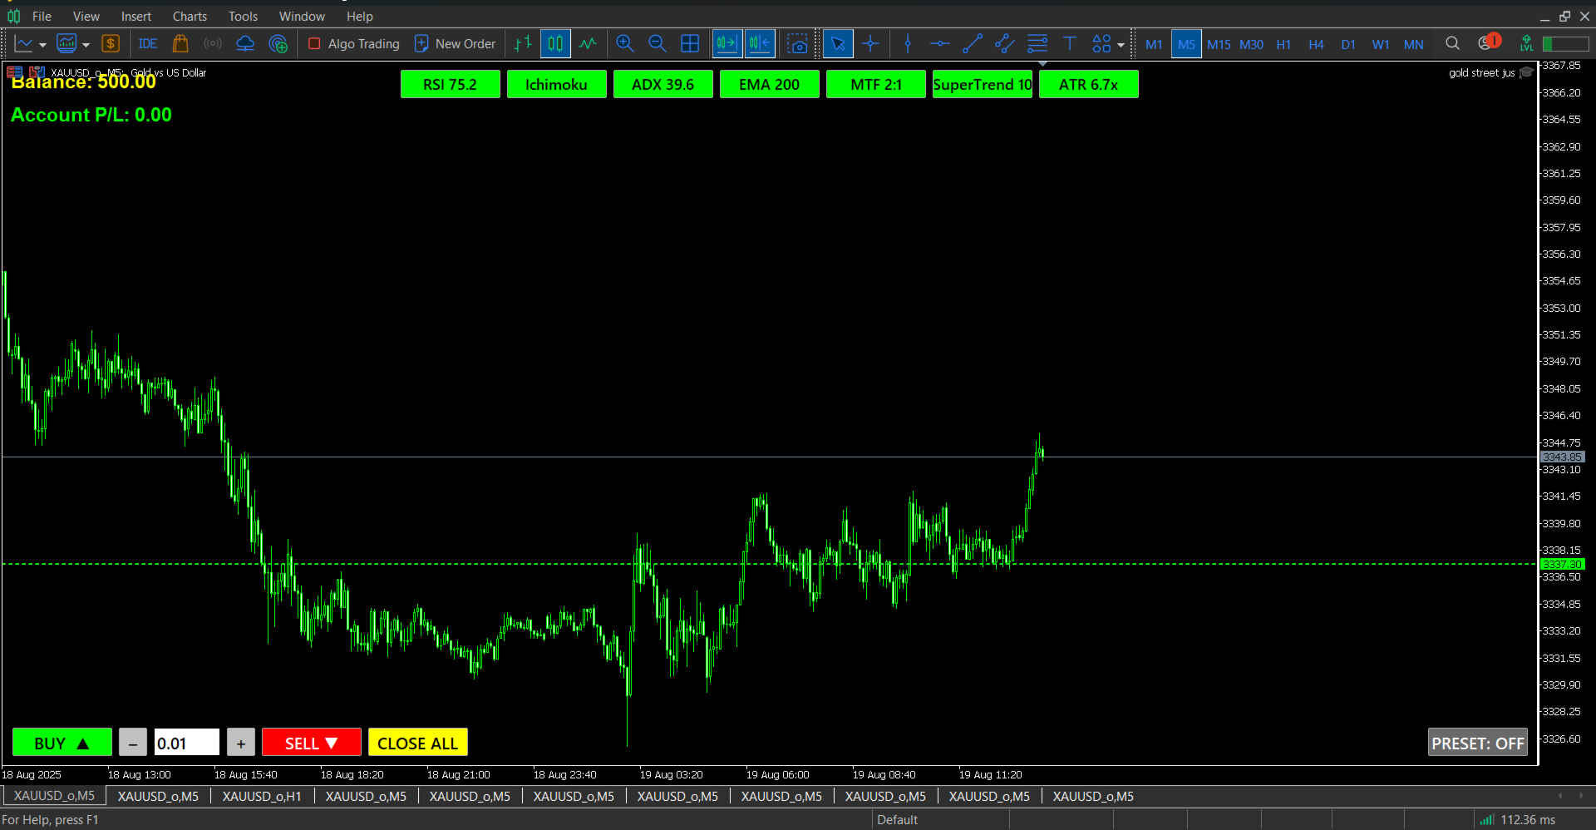
Task: Select the equidistant channel tool
Action: (x=1005, y=44)
